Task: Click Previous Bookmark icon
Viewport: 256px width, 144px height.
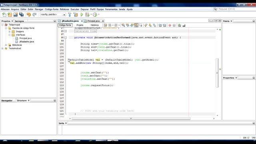Action: [146, 25]
